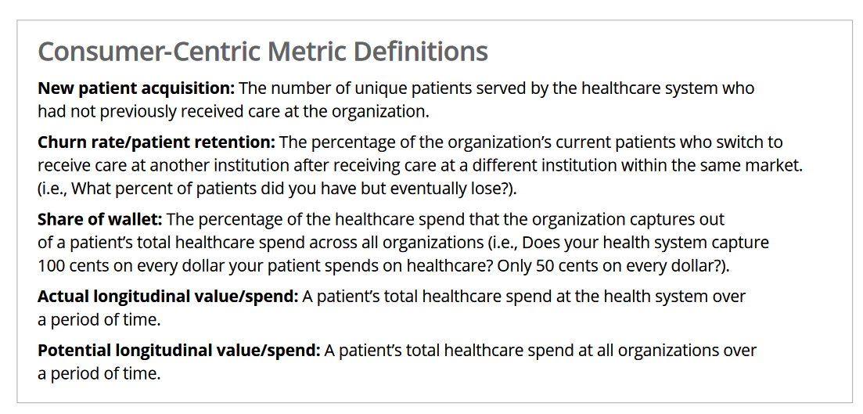Select the bold "Share of wallet:" term
863x414 pixels.
100,219
